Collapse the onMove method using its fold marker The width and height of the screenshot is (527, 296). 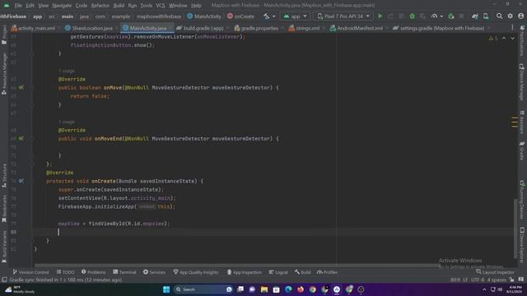[x=32, y=88]
